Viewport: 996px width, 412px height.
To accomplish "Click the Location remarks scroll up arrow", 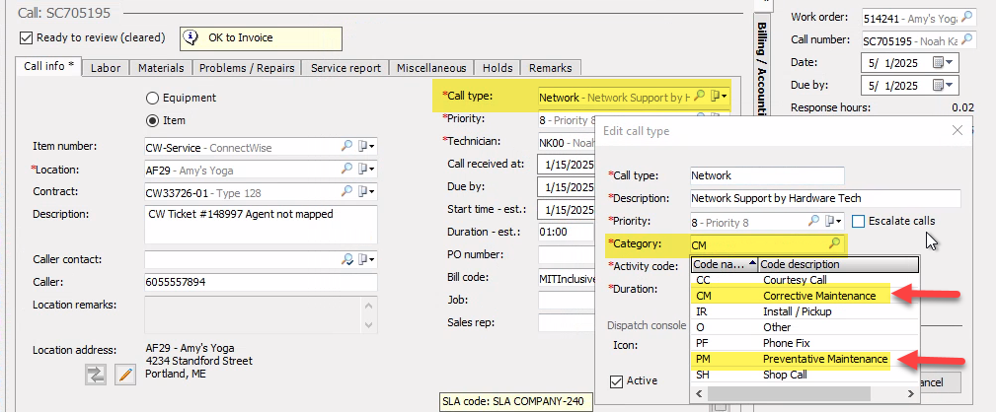I will [369, 307].
